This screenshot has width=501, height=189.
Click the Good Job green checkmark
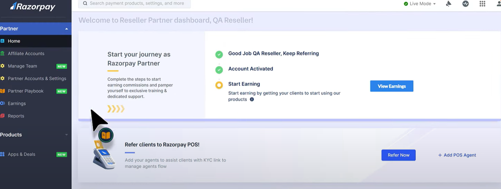(x=219, y=54)
